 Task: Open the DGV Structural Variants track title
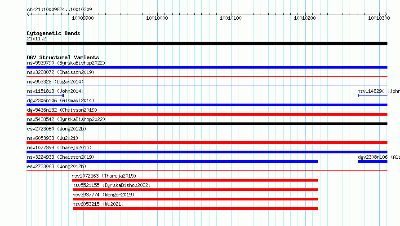[63, 57]
